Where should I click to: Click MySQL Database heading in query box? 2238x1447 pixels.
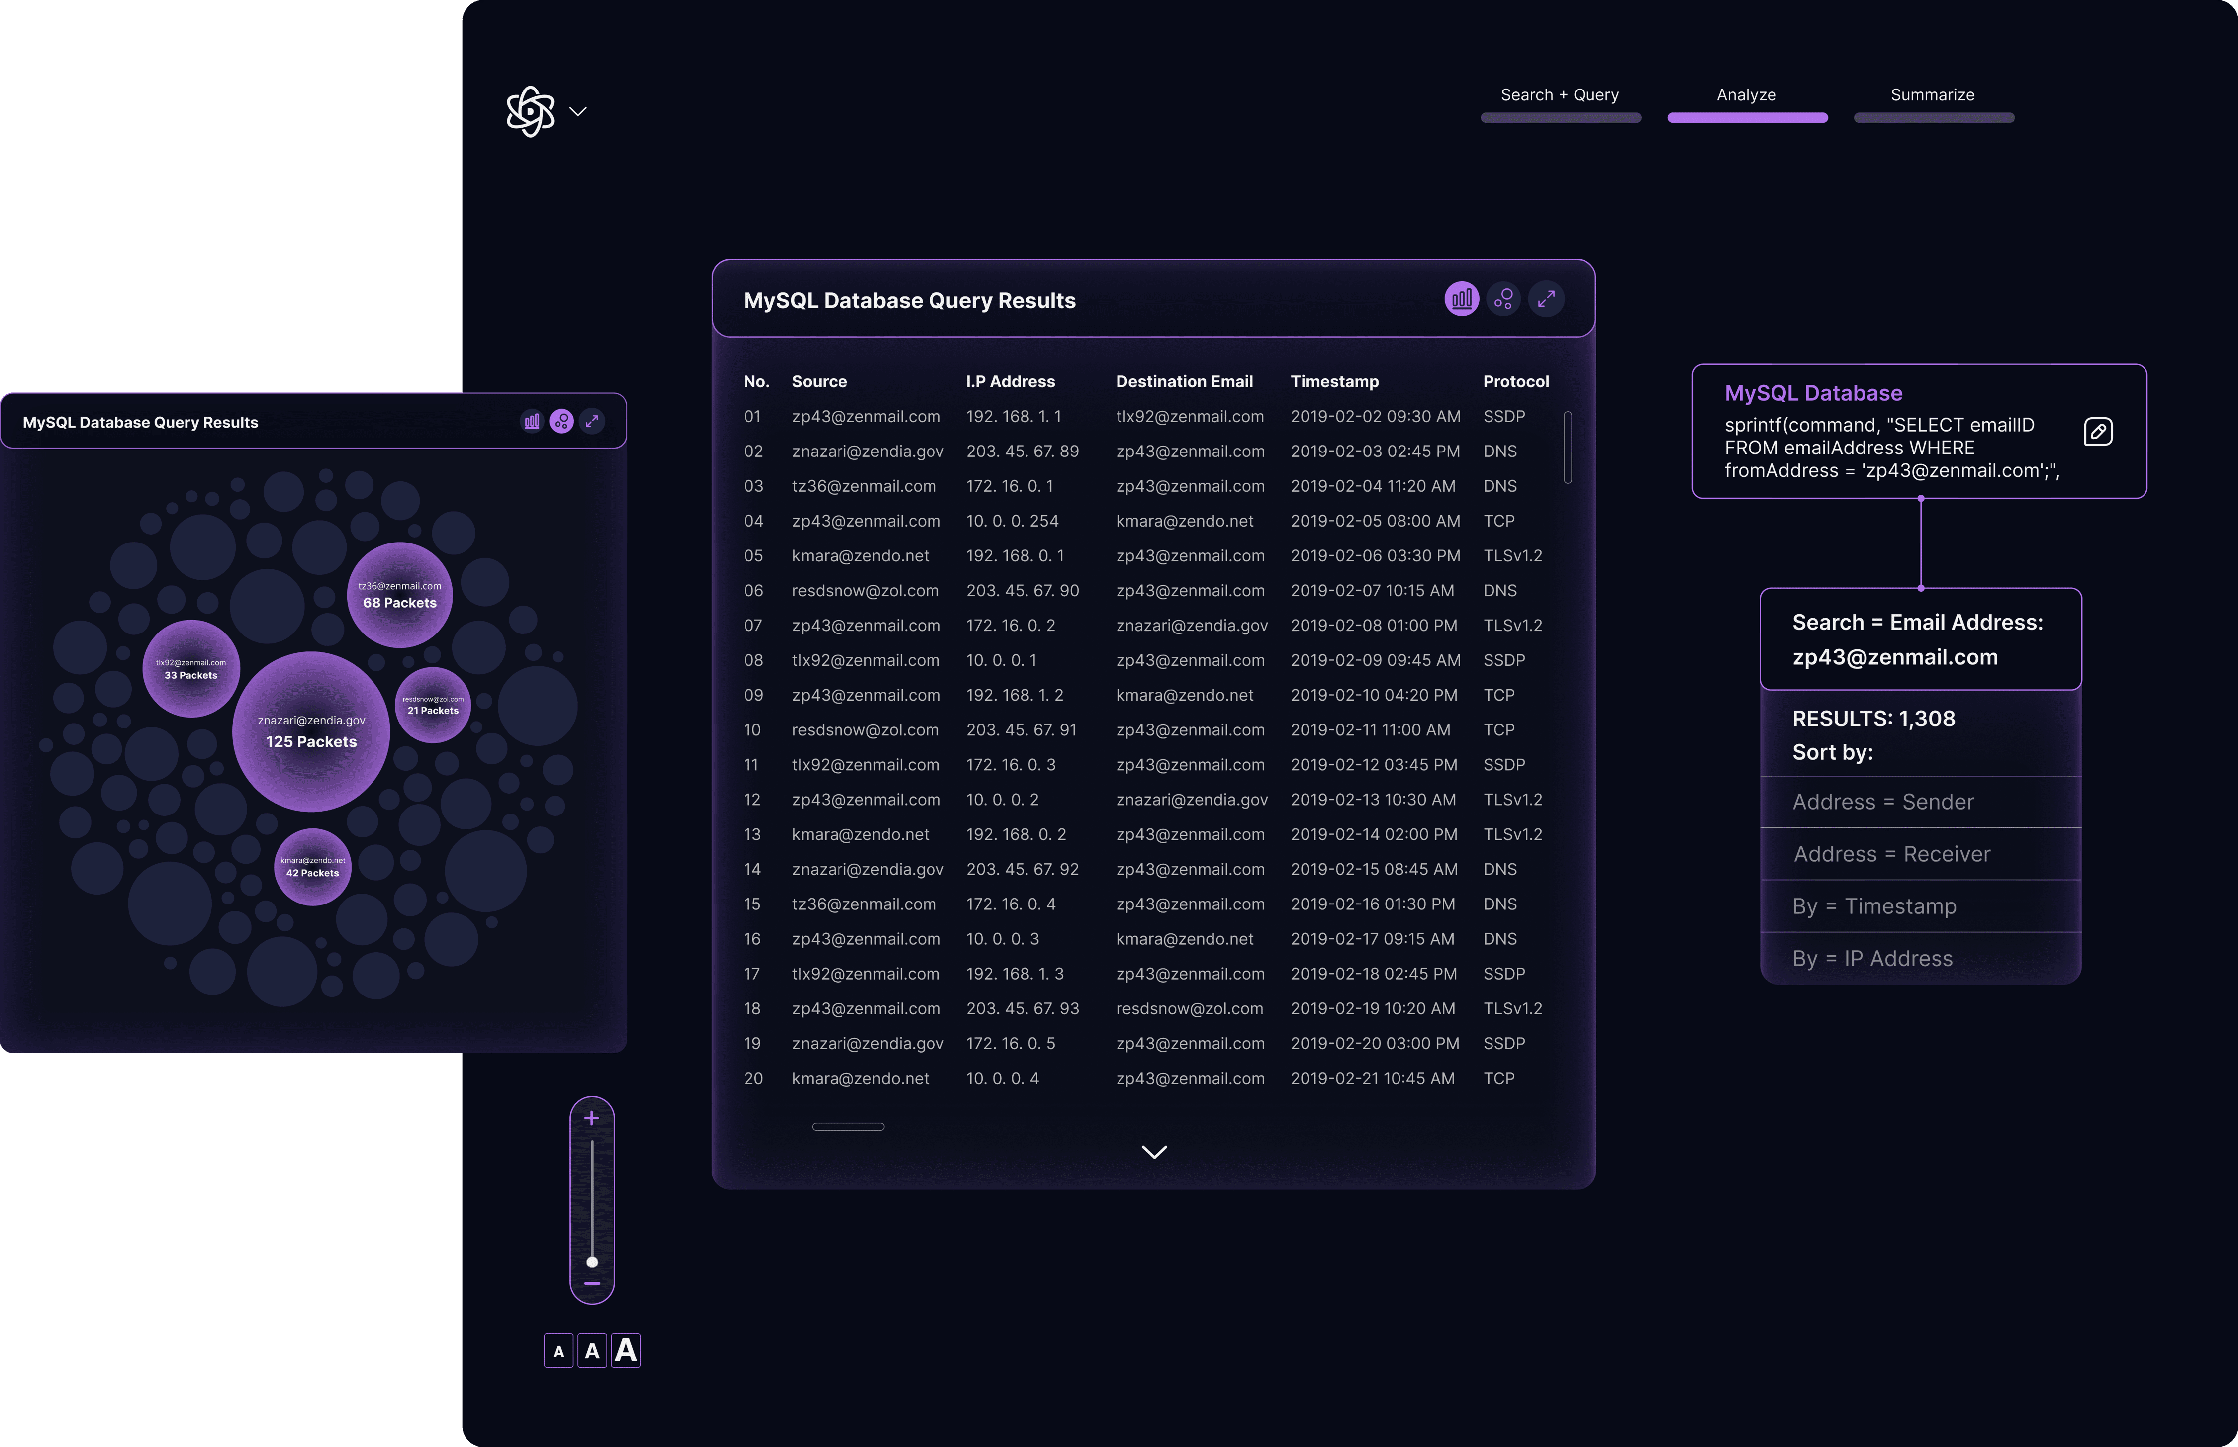(x=1812, y=393)
